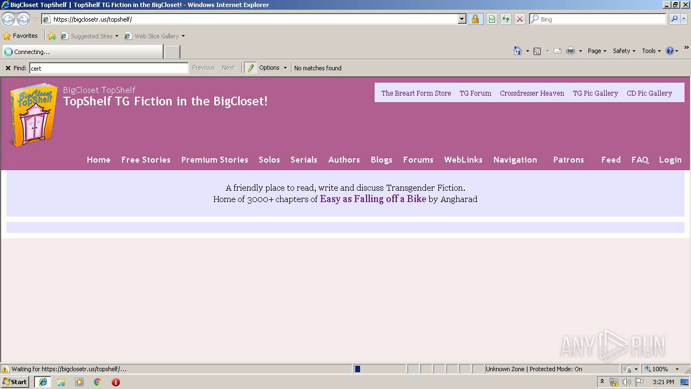This screenshot has height=389, width=691.
Task: Toggle the Compatibility View icon
Action: click(492, 19)
